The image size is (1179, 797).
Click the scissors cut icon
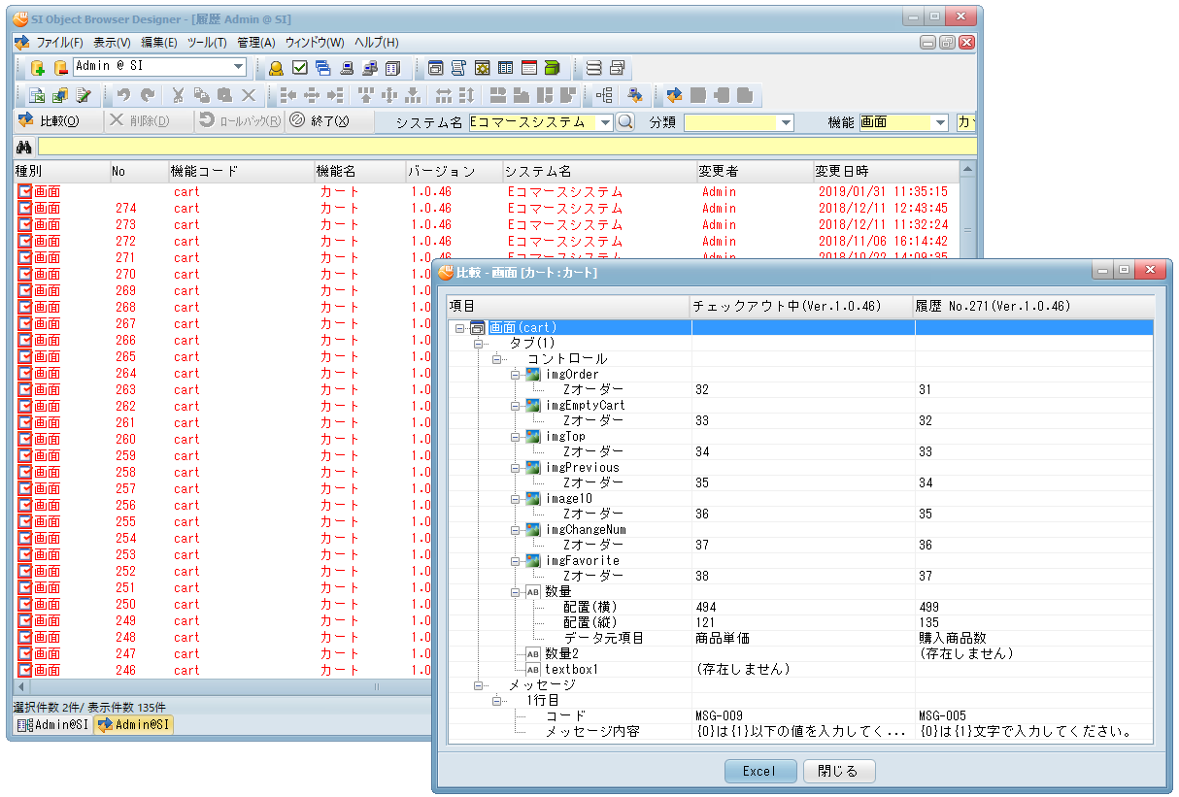click(178, 95)
